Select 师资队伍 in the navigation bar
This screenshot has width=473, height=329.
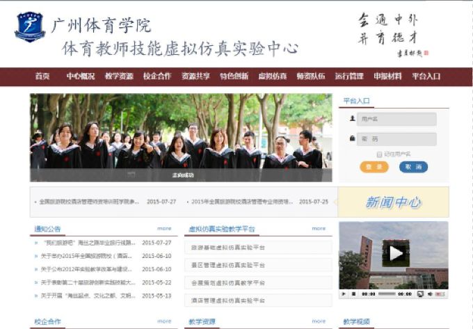click(310, 77)
